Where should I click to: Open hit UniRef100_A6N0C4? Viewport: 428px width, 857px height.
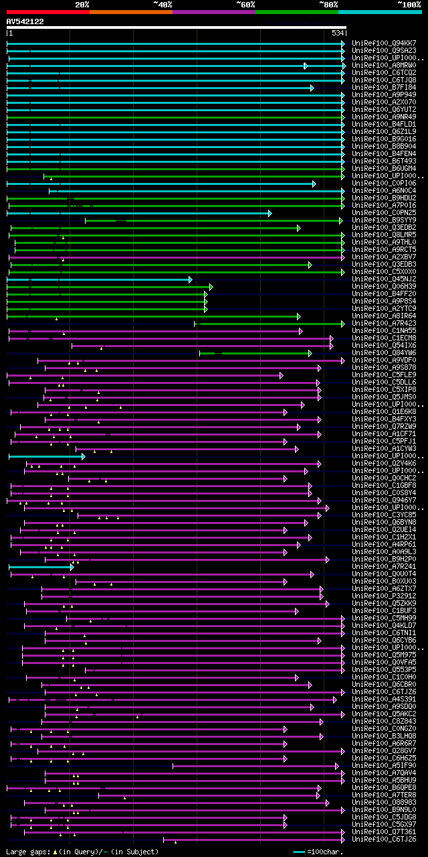pyautogui.click(x=385, y=190)
